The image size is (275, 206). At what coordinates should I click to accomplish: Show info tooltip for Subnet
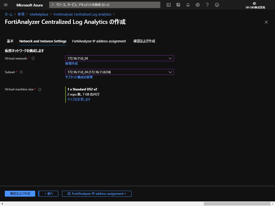[21, 72]
